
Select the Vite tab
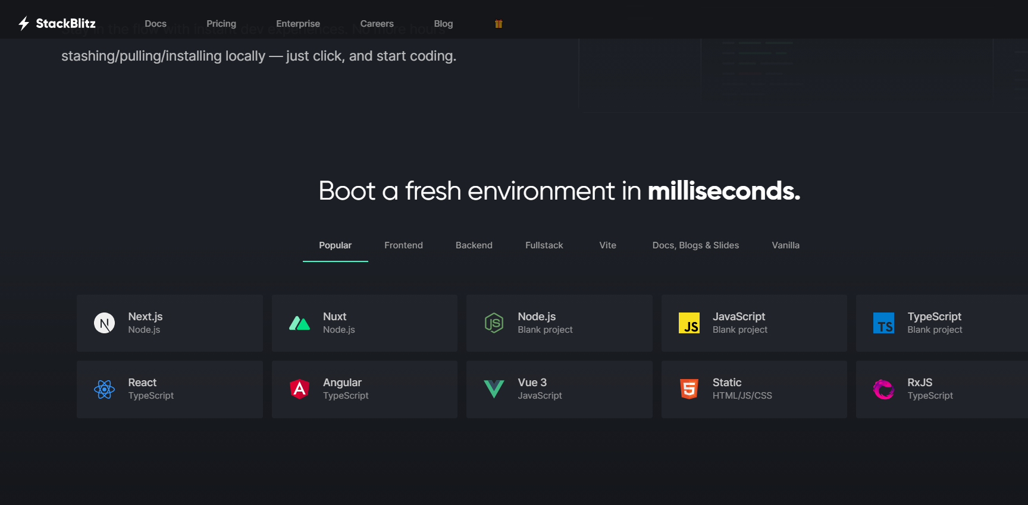click(608, 245)
